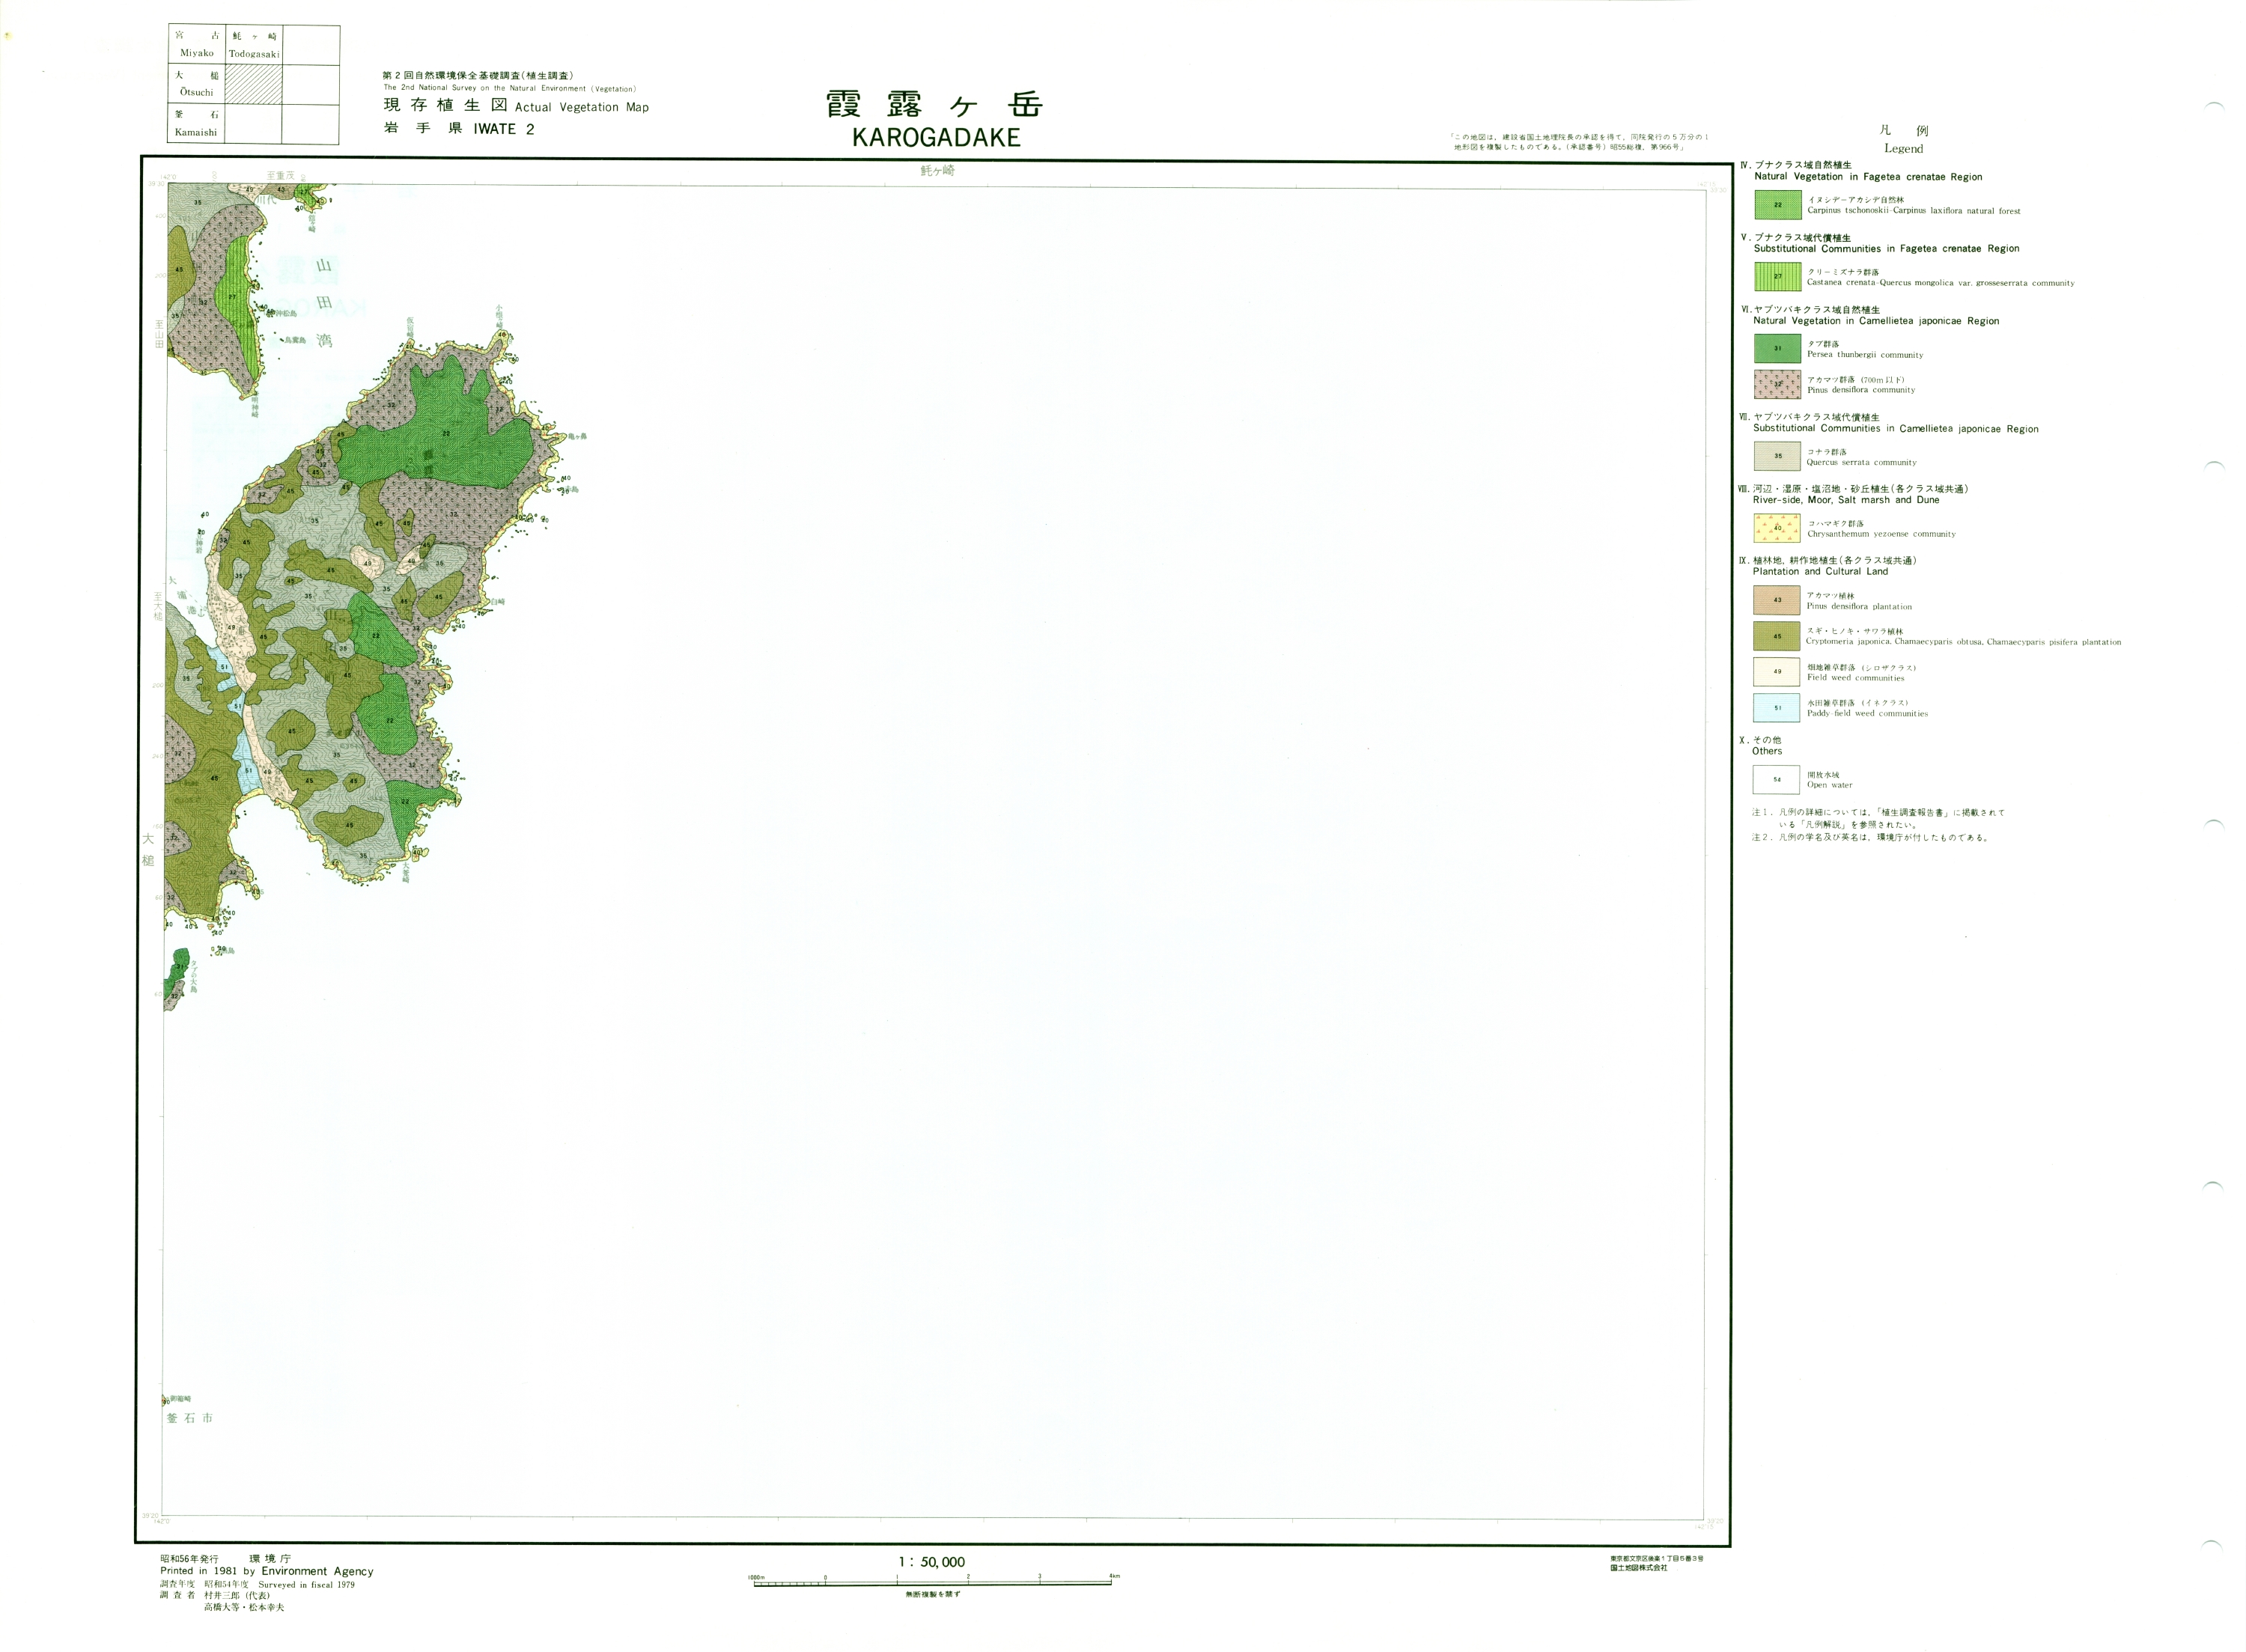2246x1652 pixels.
Task: Click the 'Quercus serrata community' label
Action: click(1861, 462)
